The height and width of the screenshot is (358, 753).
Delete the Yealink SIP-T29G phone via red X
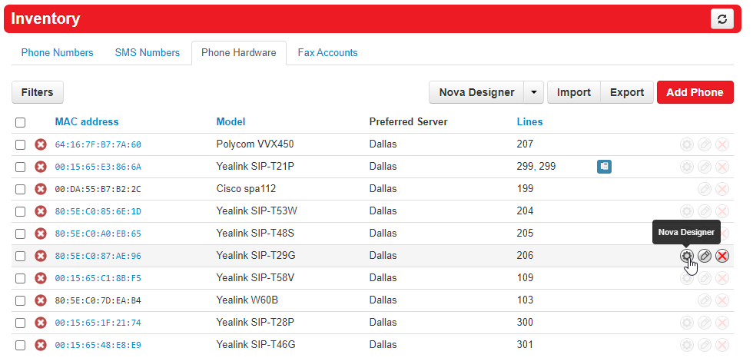coord(722,256)
